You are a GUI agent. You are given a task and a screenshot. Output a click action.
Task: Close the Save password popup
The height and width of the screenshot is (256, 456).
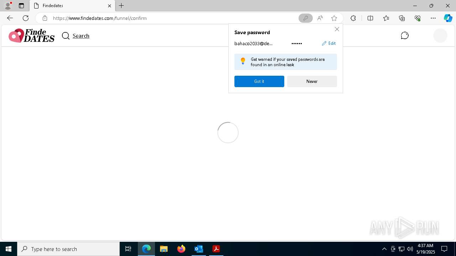[337, 29]
